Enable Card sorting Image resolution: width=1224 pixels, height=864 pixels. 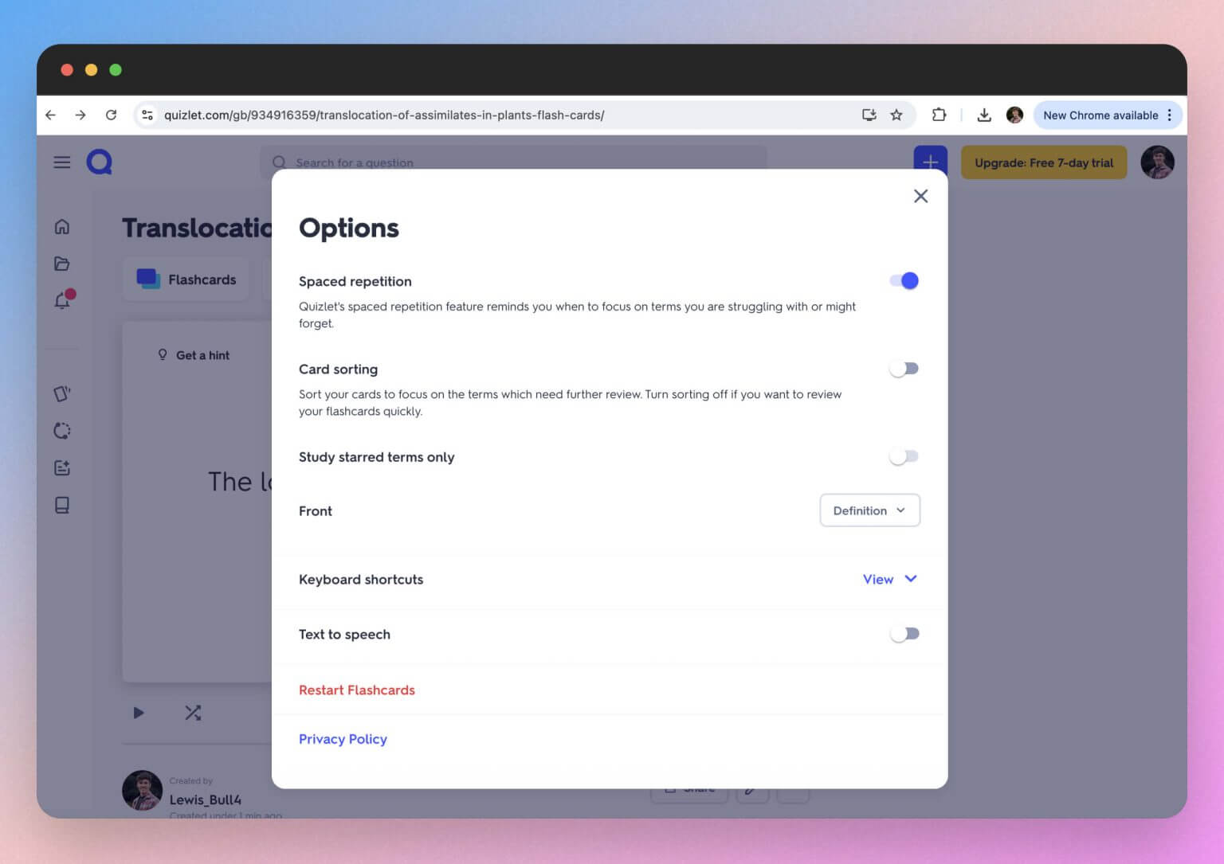tap(903, 368)
